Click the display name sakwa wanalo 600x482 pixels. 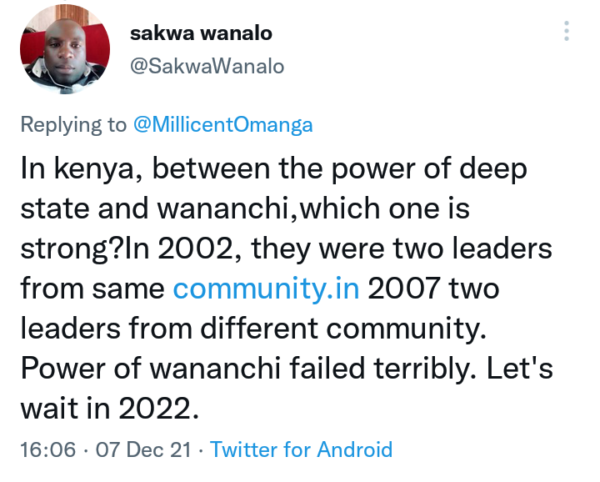(x=201, y=33)
